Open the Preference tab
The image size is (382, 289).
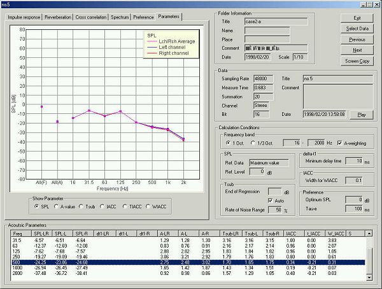click(x=143, y=17)
